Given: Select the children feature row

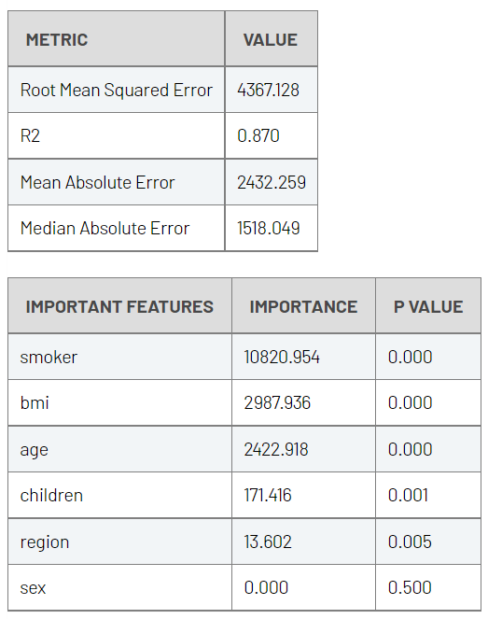Looking at the screenshot, I should [244, 495].
